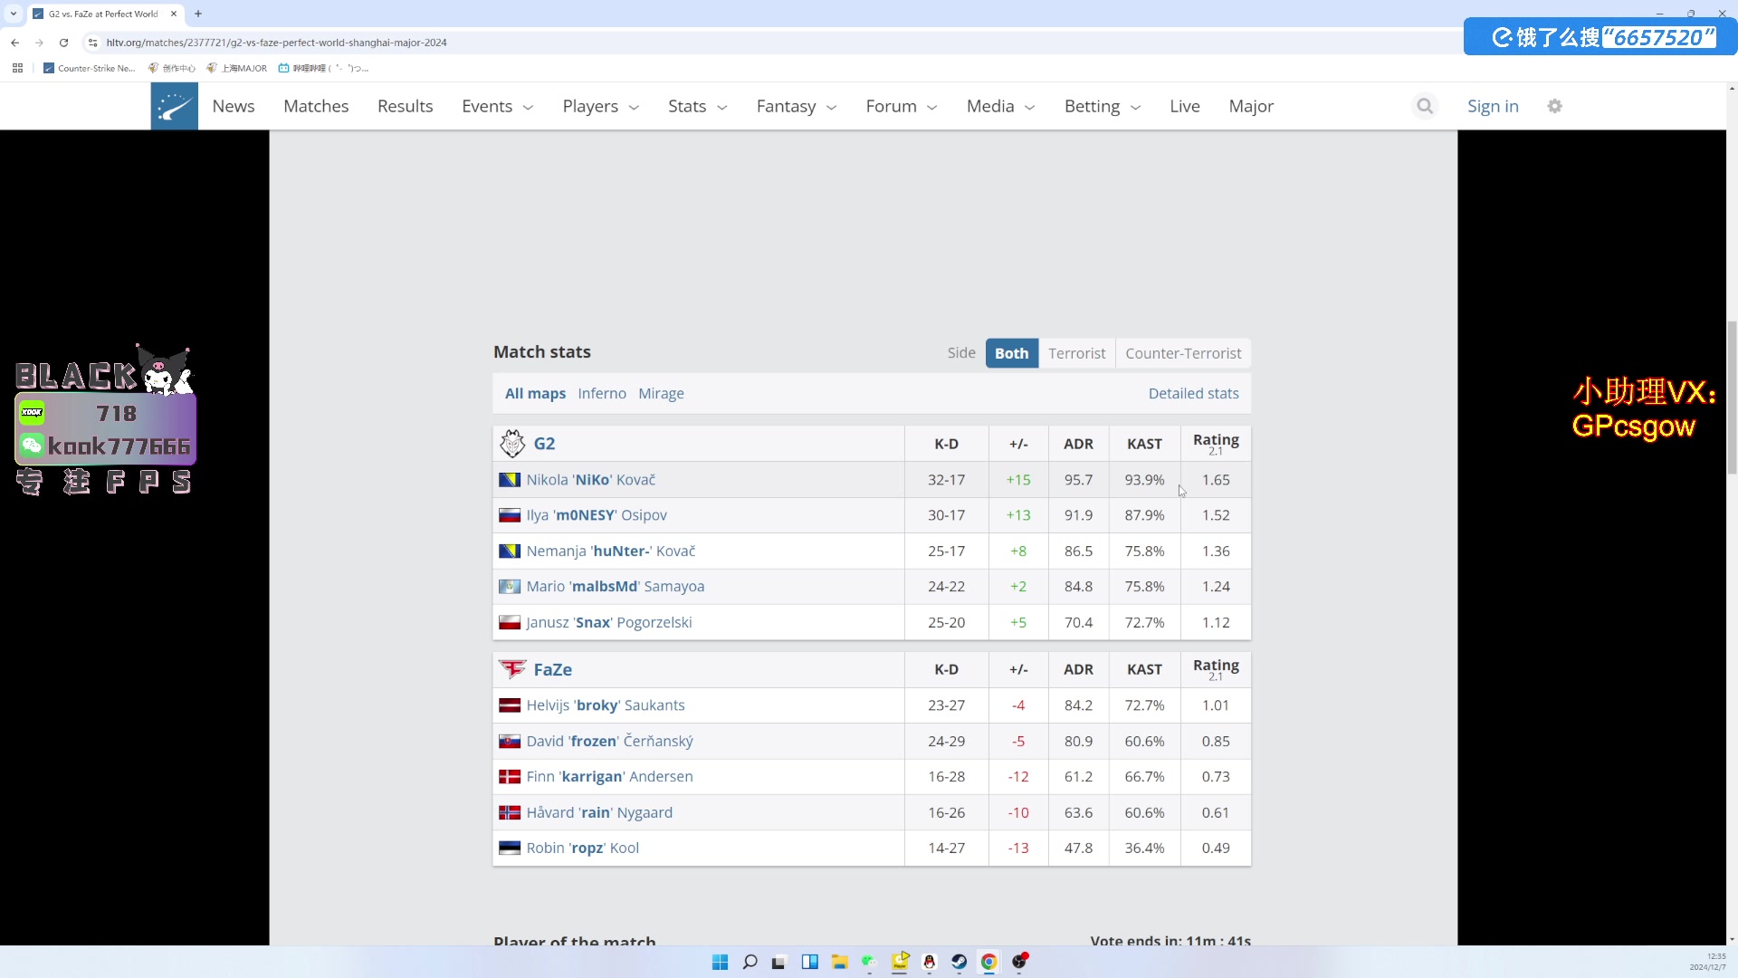Click ropz's 14-27 K-D value

pos(946,848)
